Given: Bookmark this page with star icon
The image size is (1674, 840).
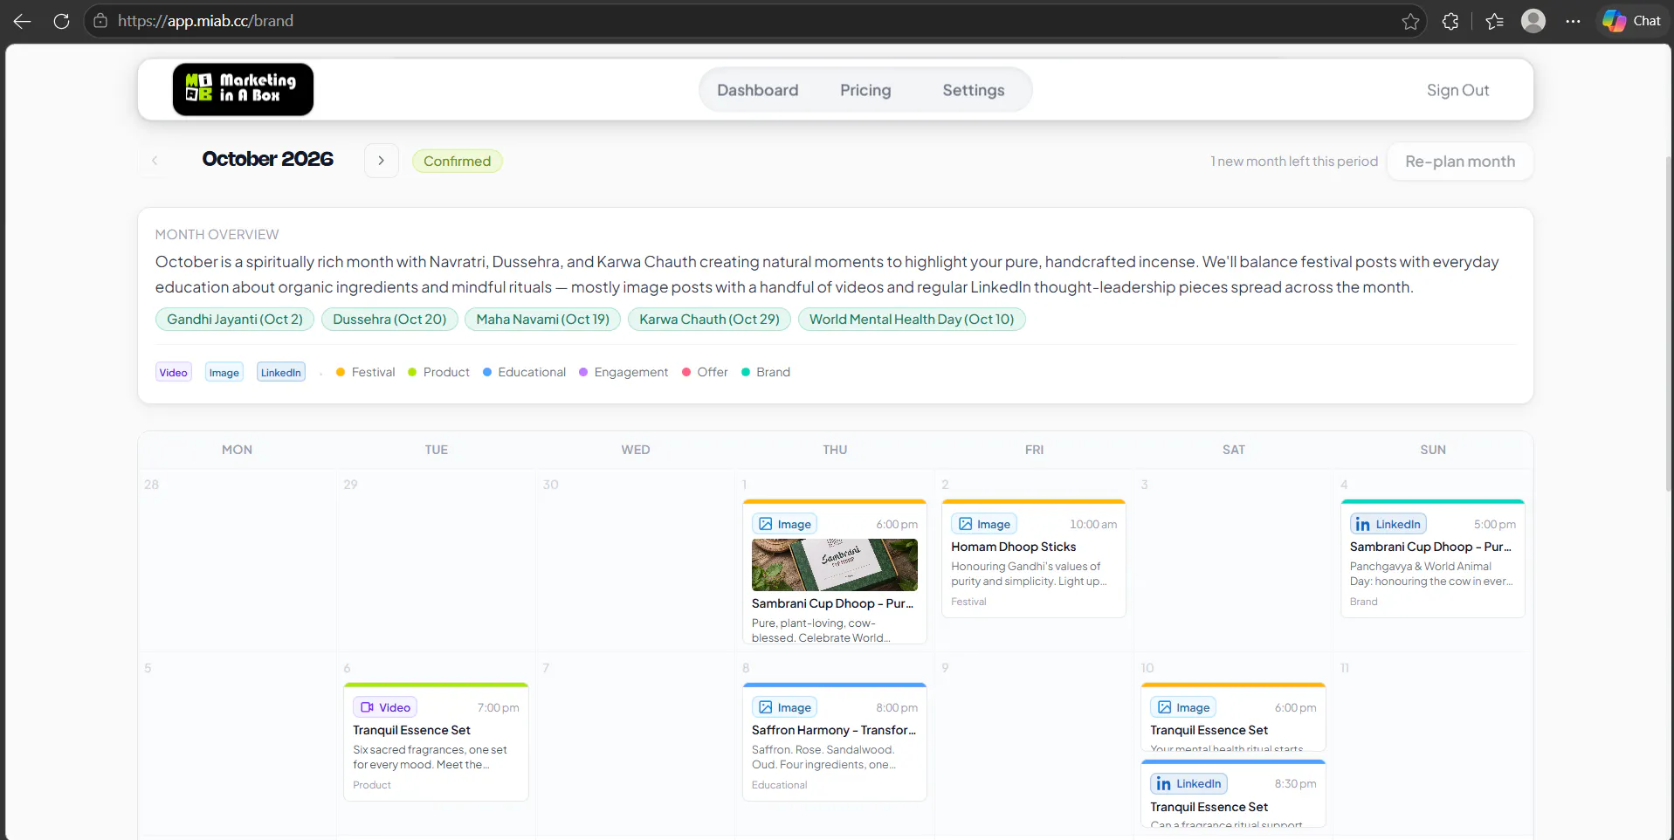Looking at the screenshot, I should (x=1410, y=21).
